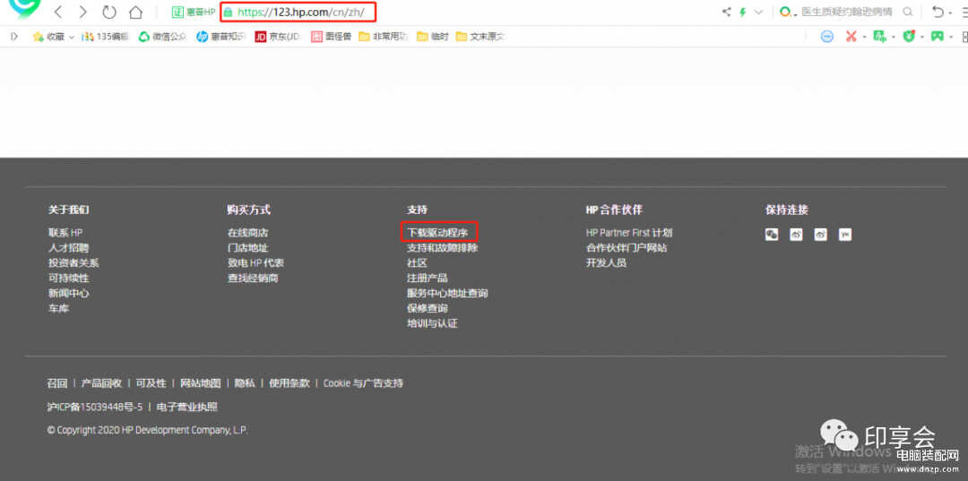Open the 下载驱动程序 link
Image resolution: width=968 pixels, height=481 pixels.
[437, 233]
